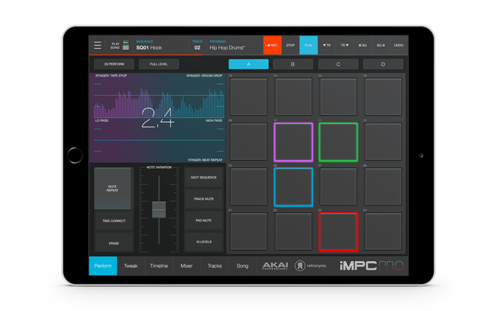Tap the blue PLAY button
The image size is (497, 311).
pyautogui.click(x=309, y=45)
